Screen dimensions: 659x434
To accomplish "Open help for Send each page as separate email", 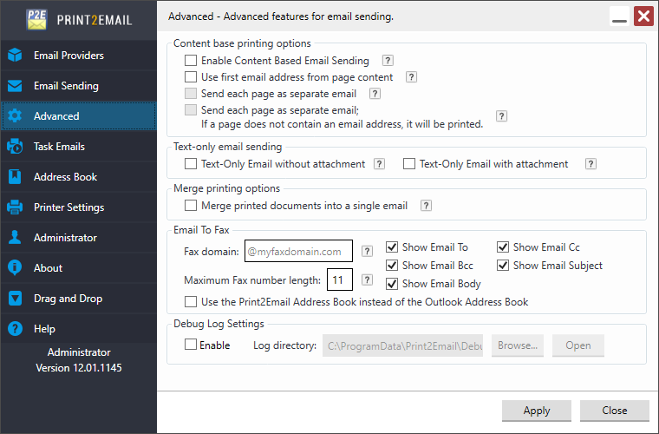I will click(x=375, y=94).
